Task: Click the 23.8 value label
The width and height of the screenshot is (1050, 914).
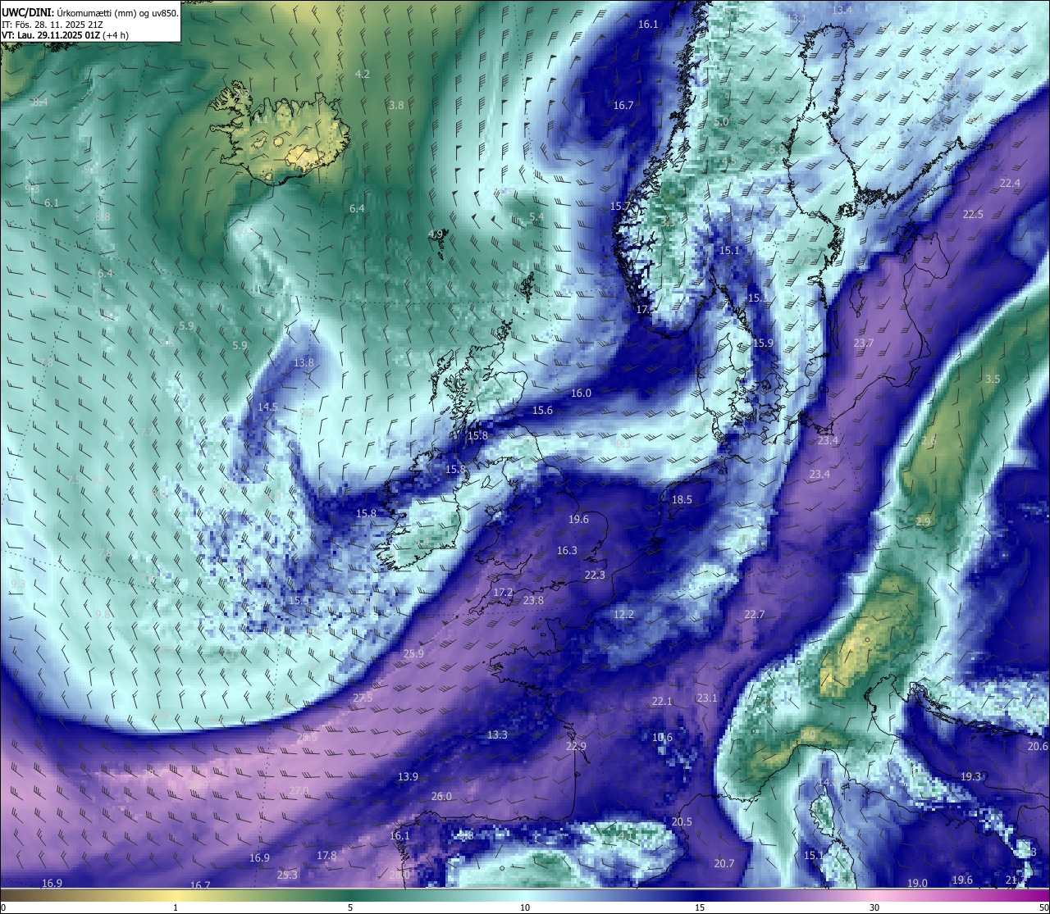Action: coord(533,600)
